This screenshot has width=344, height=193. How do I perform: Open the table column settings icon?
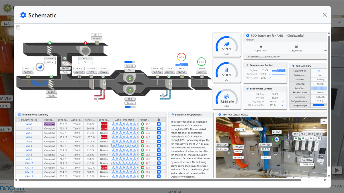(159, 120)
